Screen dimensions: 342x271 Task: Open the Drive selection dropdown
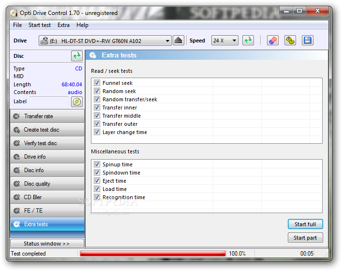click(x=105, y=41)
